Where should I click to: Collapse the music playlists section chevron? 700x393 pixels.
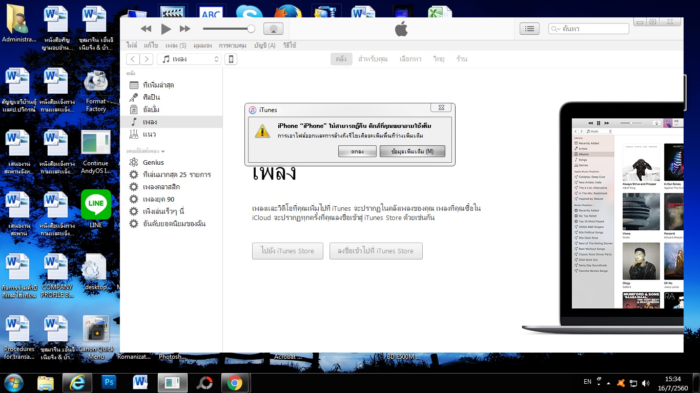click(x=163, y=151)
